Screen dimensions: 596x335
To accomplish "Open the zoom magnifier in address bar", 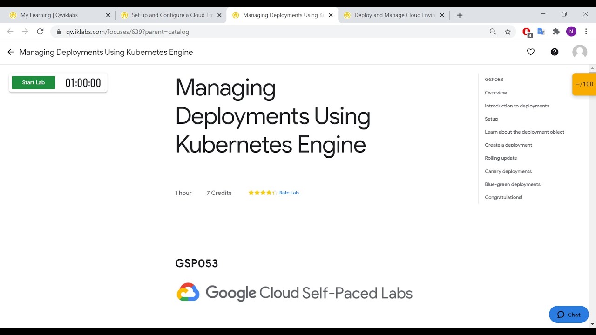I will point(493,32).
